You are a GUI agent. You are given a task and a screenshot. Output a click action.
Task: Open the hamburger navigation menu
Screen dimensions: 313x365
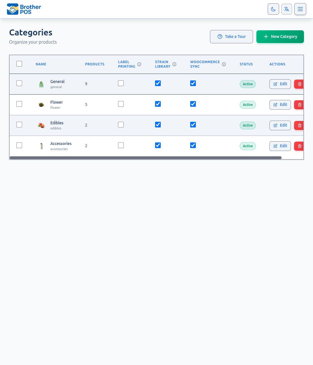300,9
